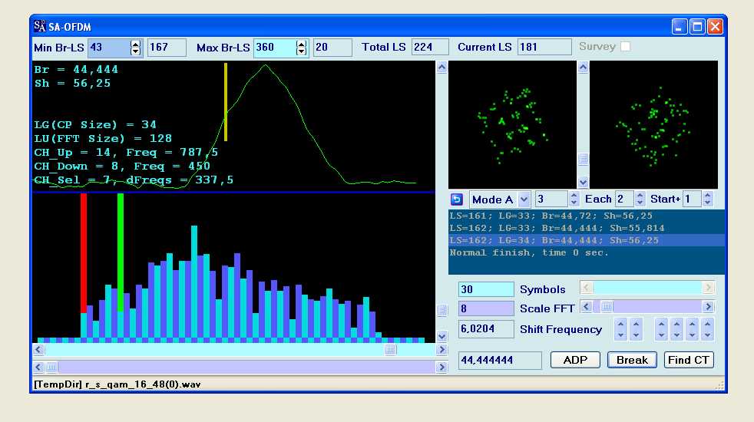Image resolution: width=754 pixels, height=422 pixels.
Task: Increase the Start+ value with up arrow
Action: [x=707, y=195]
